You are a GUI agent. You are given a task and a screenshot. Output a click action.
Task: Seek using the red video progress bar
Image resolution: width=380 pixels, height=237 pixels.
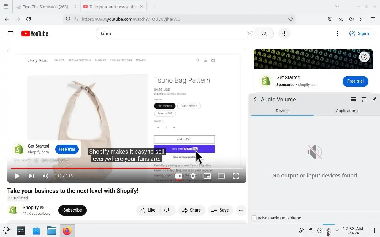[x=126, y=168]
